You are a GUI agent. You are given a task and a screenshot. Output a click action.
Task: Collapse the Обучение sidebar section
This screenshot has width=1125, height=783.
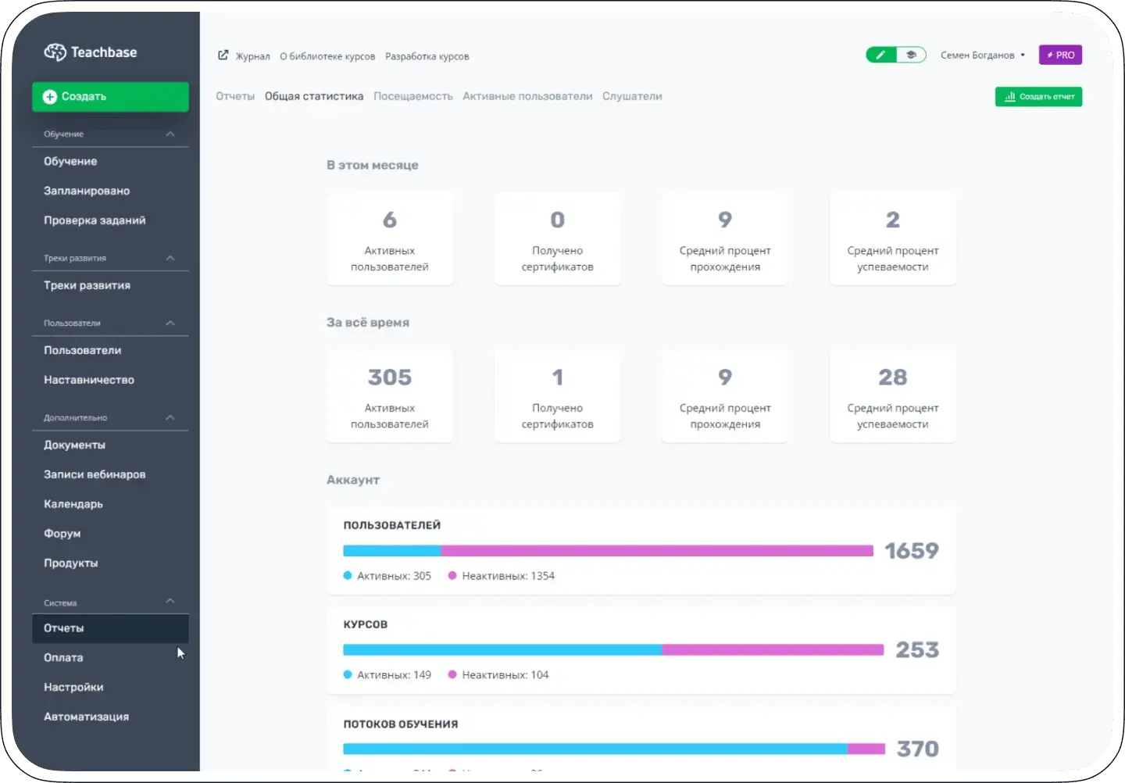coord(170,134)
